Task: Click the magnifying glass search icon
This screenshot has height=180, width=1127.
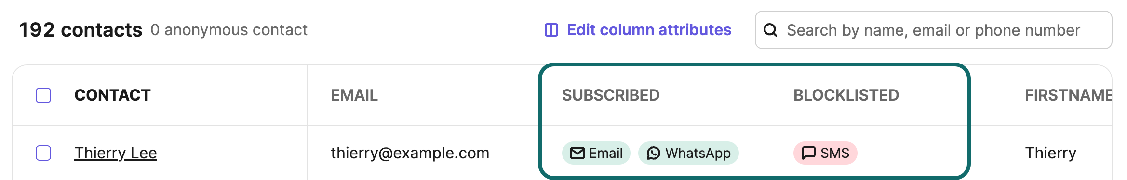Action: pos(770,30)
